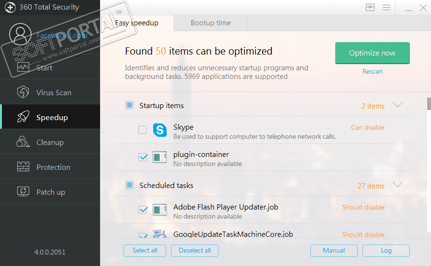Enable the Skype startup checkbox
The image size is (431, 266).
[x=142, y=130]
